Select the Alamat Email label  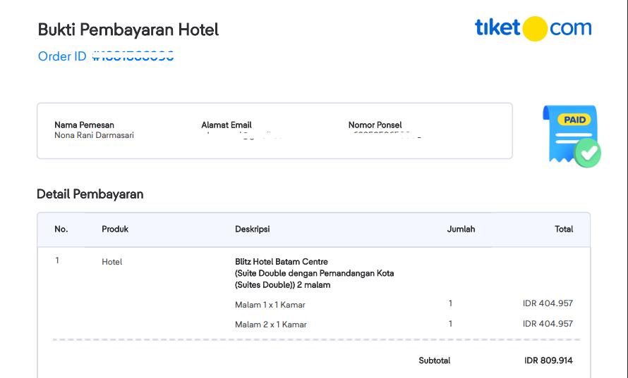[227, 125]
